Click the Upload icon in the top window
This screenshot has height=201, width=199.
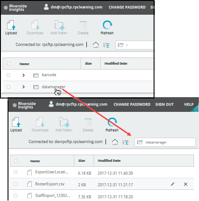pos(11,25)
